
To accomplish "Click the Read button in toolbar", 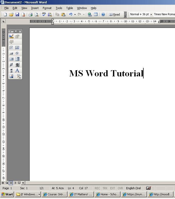I will [114, 14].
